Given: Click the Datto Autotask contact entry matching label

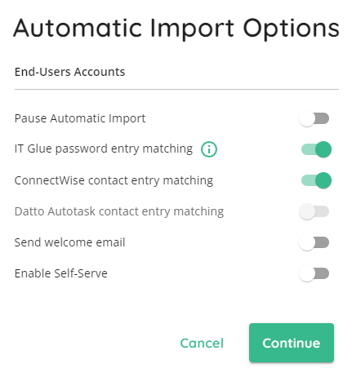Looking at the screenshot, I should tap(119, 211).
